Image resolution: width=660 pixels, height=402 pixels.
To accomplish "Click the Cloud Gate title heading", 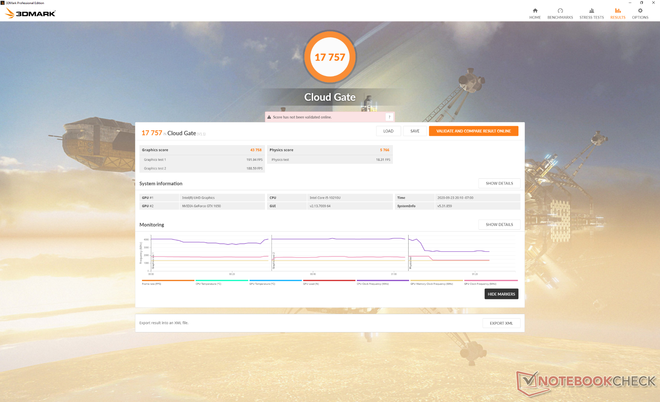I will click(x=330, y=97).
